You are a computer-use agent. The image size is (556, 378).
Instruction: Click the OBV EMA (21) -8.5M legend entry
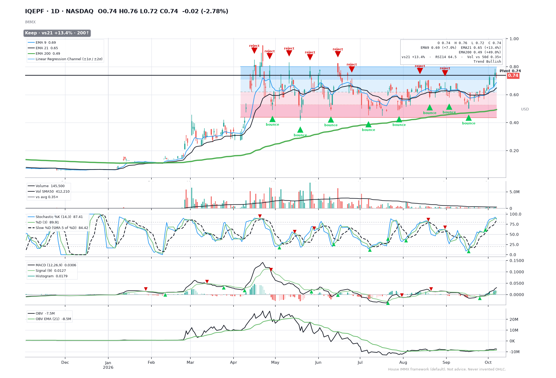pos(49,319)
